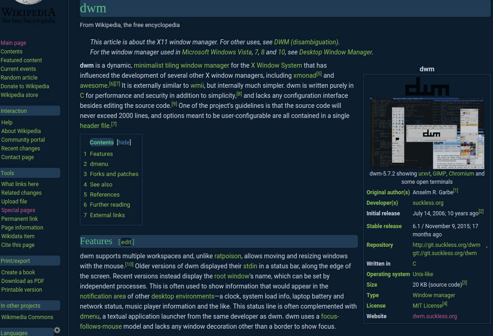Open the Main page
The height and width of the screenshot is (336, 493).
[x=13, y=43]
